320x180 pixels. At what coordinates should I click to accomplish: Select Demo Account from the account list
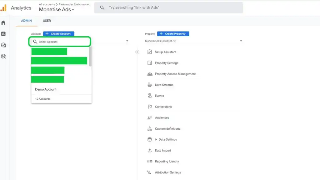pyautogui.click(x=46, y=89)
